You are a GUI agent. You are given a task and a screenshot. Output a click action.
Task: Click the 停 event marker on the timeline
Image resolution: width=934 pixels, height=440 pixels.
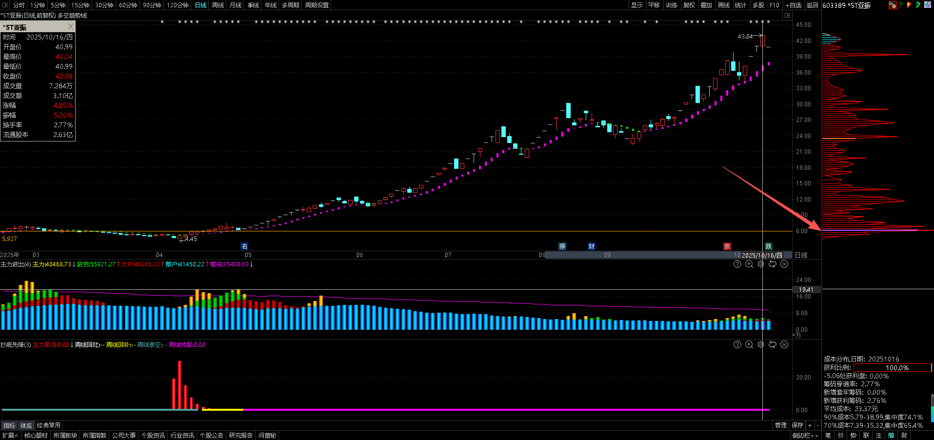(x=562, y=246)
